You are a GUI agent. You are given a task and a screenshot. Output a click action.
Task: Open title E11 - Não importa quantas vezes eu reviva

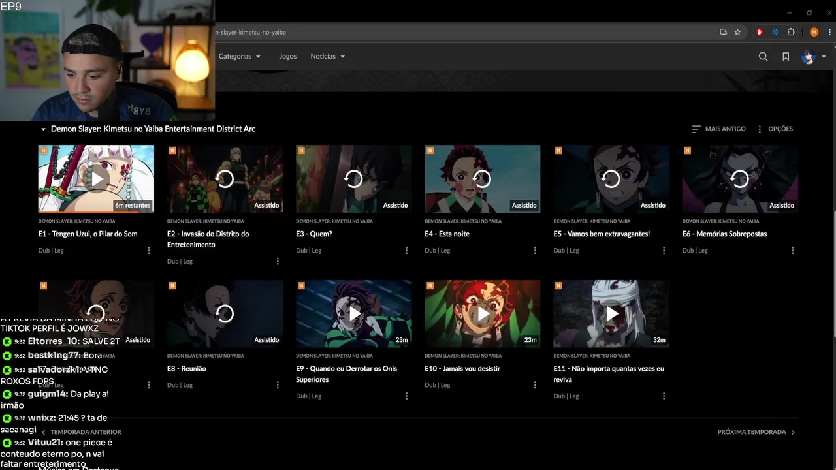pyautogui.click(x=609, y=374)
